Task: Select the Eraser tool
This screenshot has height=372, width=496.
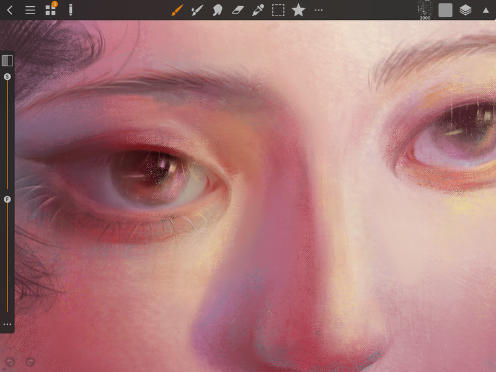Action: [x=237, y=11]
